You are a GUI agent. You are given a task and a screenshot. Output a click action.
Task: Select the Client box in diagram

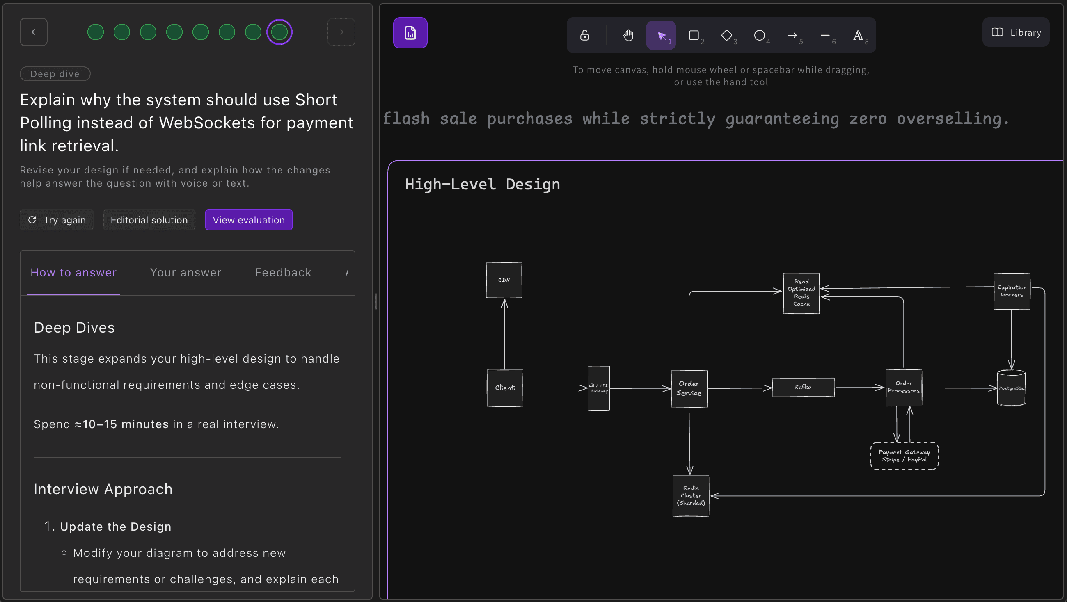[505, 388]
